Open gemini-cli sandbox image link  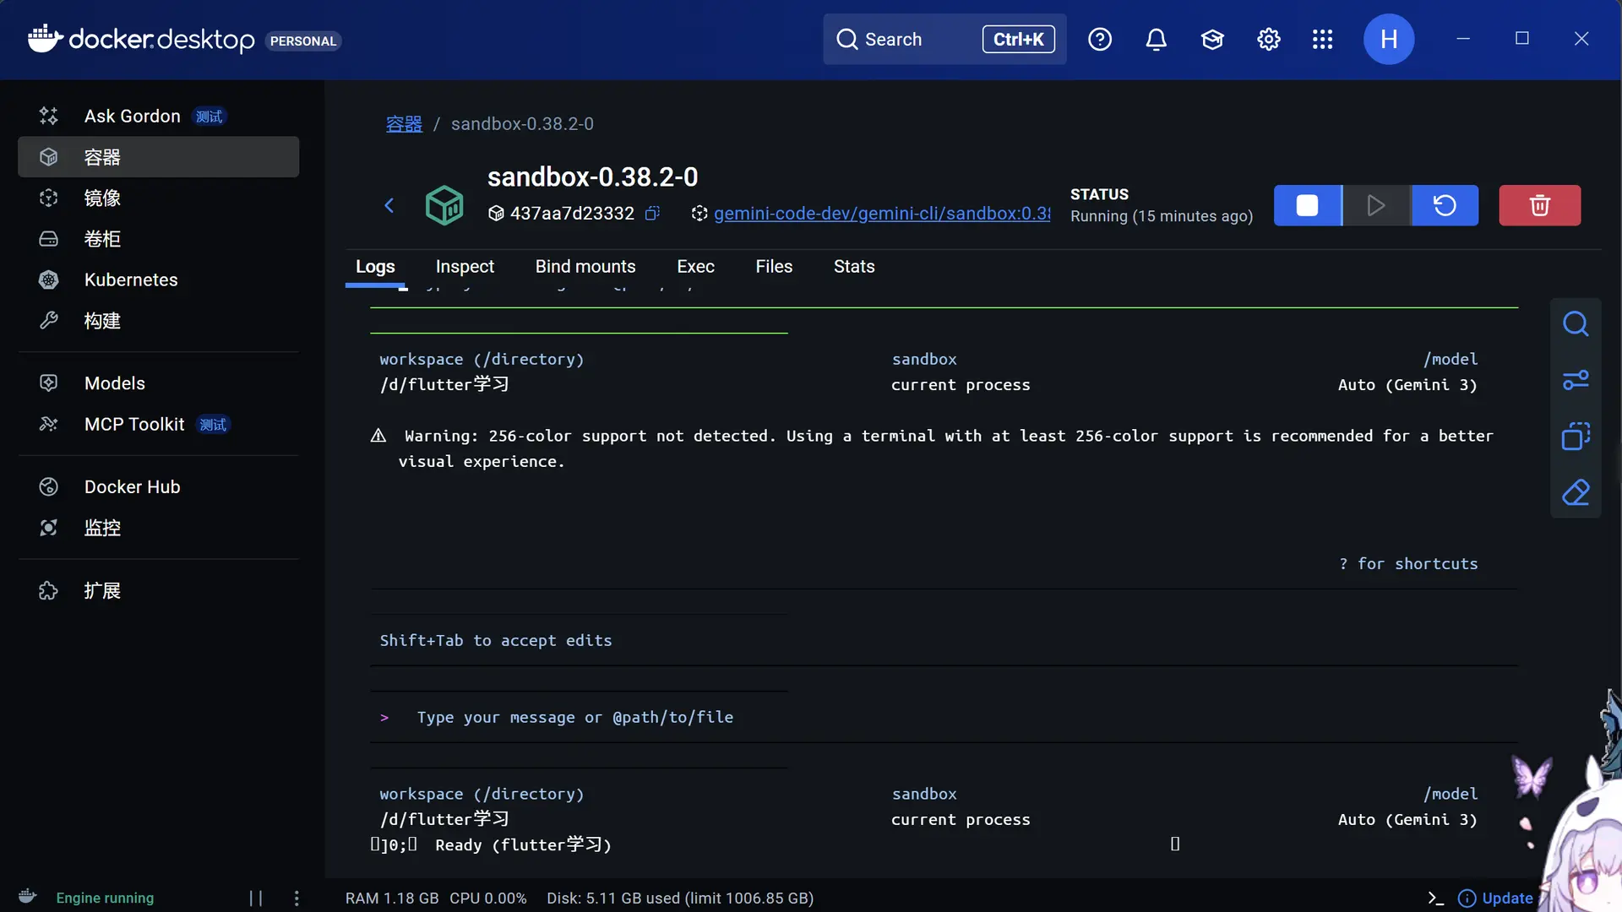click(x=882, y=214)
